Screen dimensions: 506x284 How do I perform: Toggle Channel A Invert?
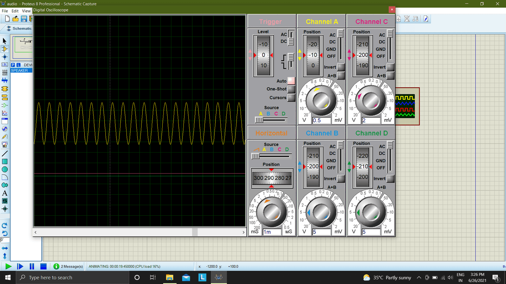pyautogui.click(x=340, y=67)
